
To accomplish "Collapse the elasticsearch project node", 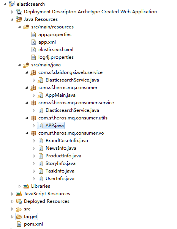I will (x=5, y=4).
